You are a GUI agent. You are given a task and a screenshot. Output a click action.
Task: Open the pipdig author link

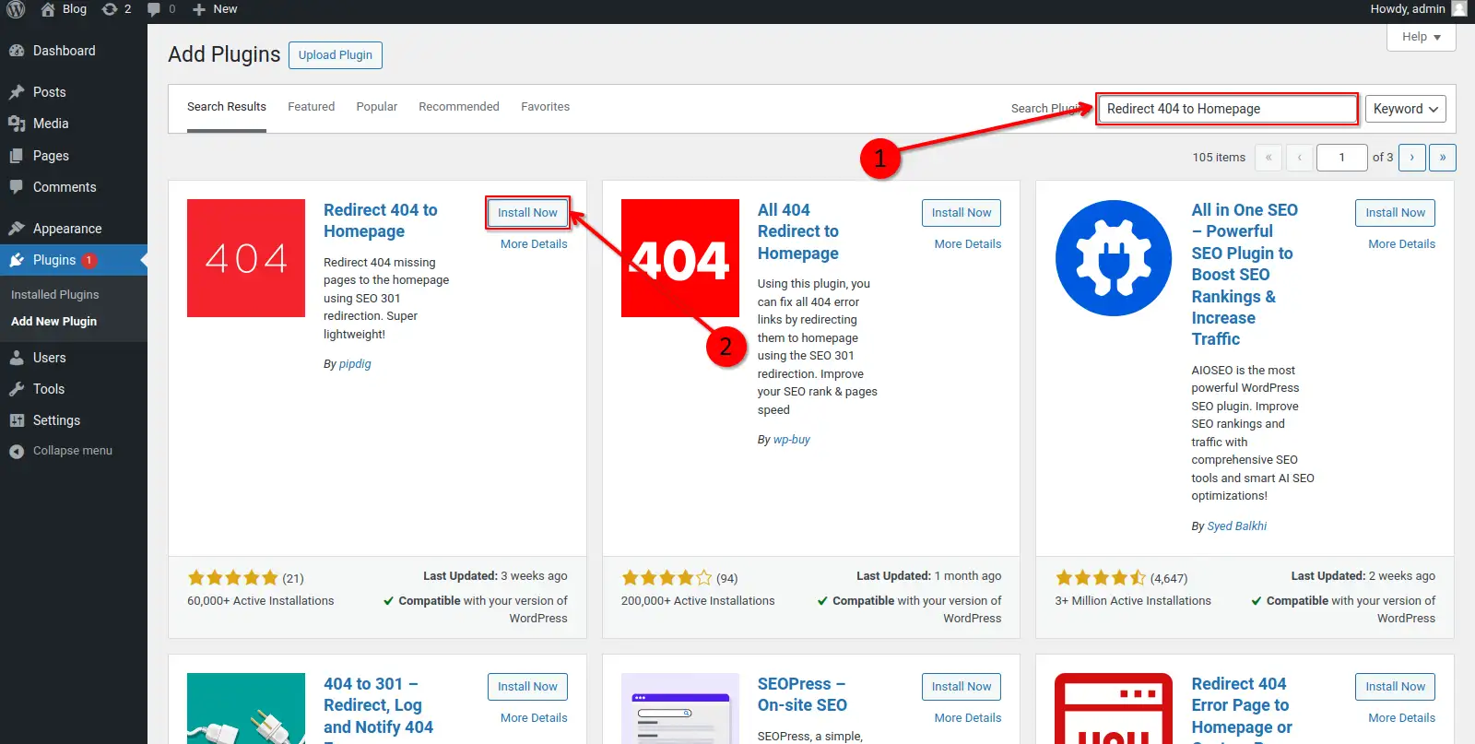click(x=355, y=364)
